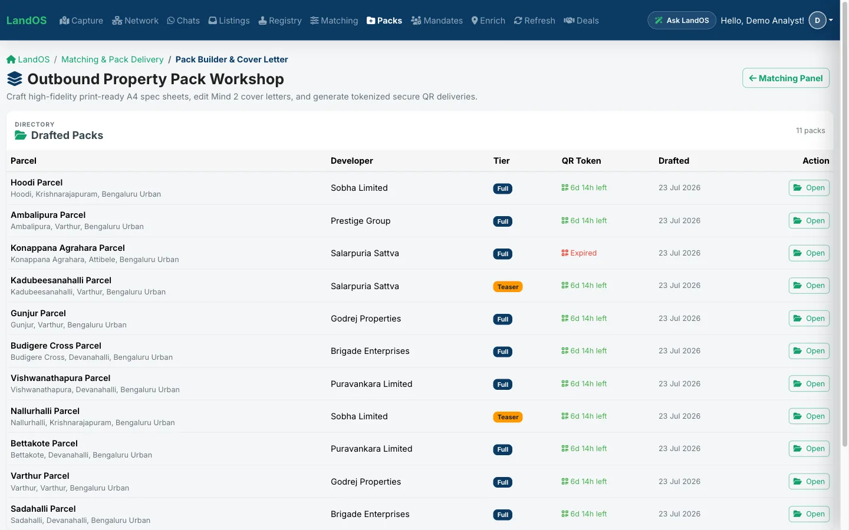This screenshot has height=530, width=849.
Task: Select the Budigere Cross Parcel name
Action: (56, 346)
